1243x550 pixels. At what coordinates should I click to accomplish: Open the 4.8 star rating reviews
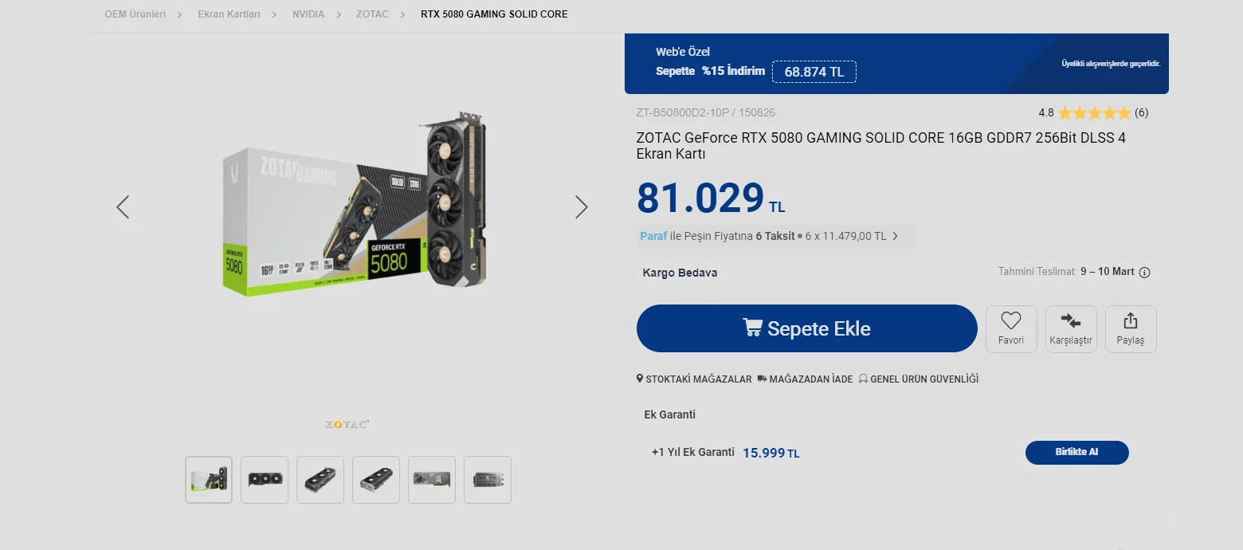1093,112
